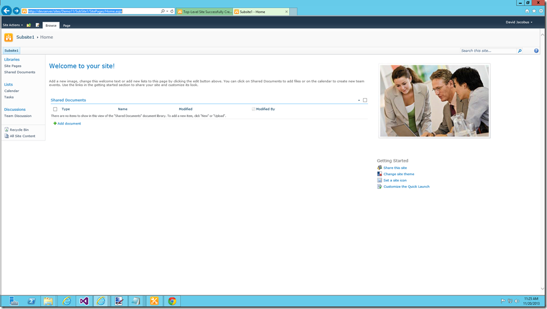Switch to Top-Level Site Successfully Created tab
This screenshot has height=309, width=547.
(x=204, y=11)
